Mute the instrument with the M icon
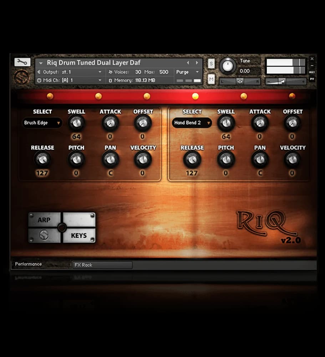 click(211, 79)
